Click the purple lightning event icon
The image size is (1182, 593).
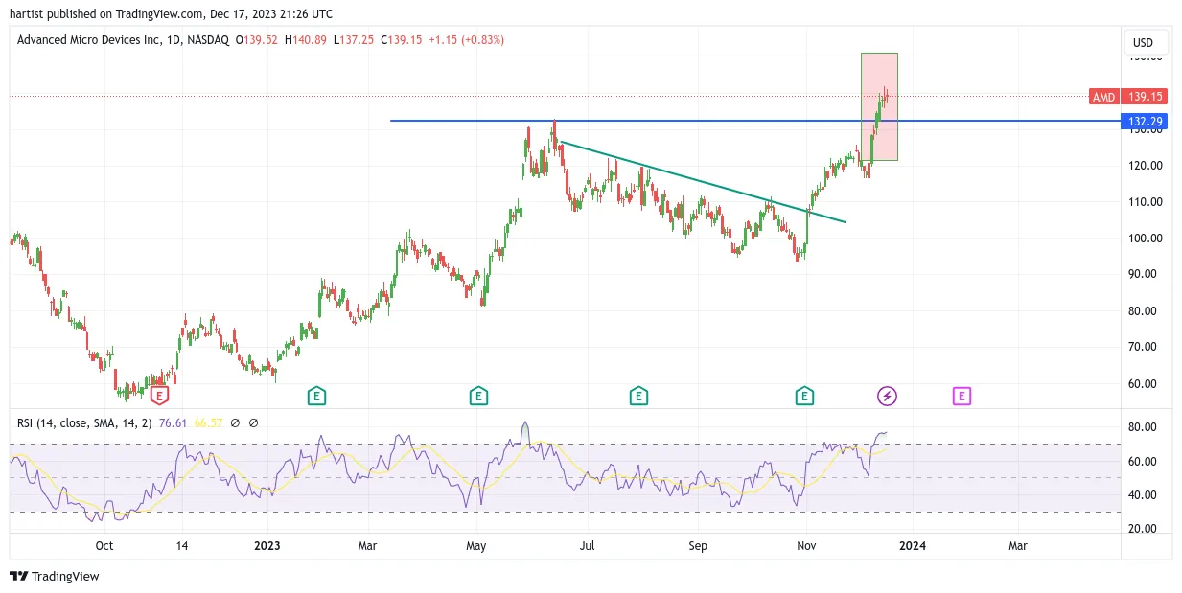(888, 395)
